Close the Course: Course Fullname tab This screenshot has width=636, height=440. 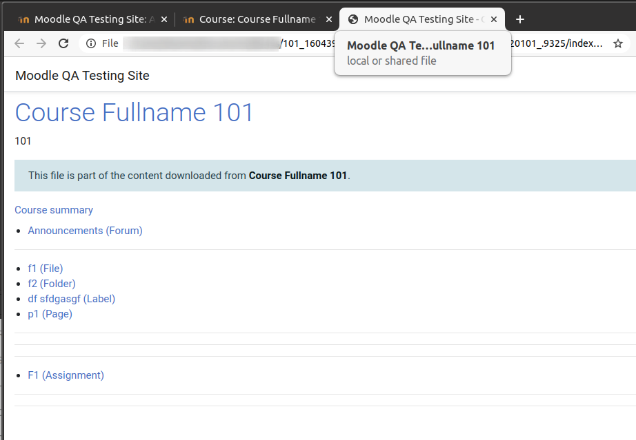pos(329,19)
